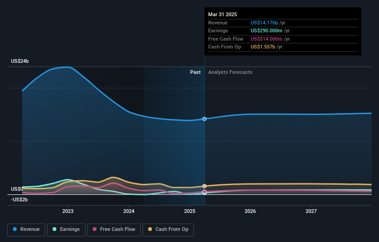Click the Earnings row label in tooltip
Viewport: 379px width, 242px height.
(218, 30)
